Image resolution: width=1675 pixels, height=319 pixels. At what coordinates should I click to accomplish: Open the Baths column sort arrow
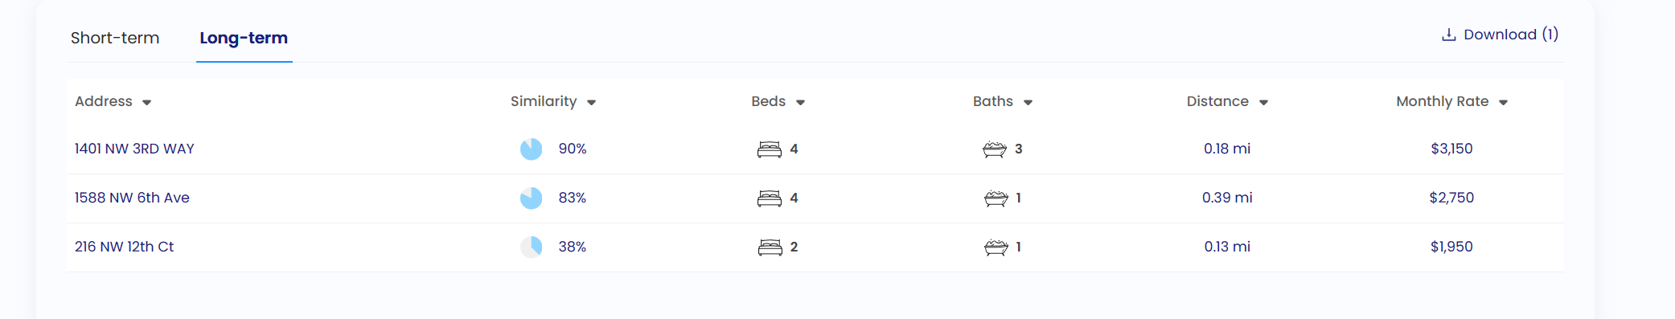pyautogui.click(x=1028, y=103)
